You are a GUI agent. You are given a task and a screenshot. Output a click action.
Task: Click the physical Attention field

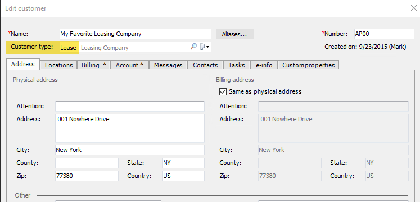point(130,106)
